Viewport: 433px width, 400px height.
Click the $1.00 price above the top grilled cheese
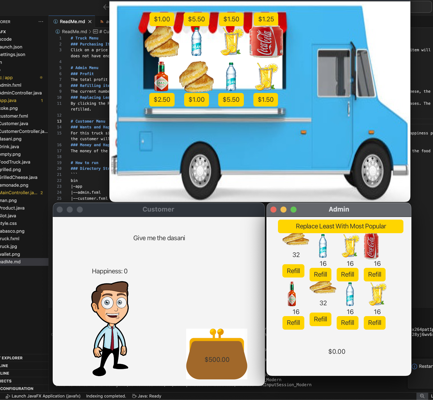pos(162,19)
